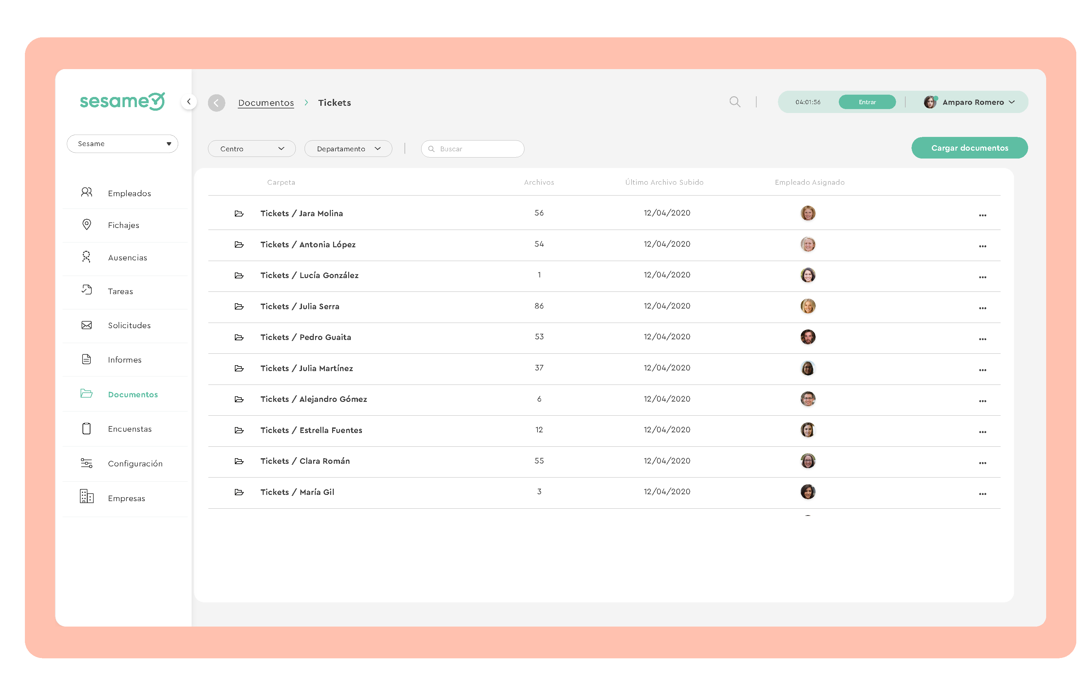Open folder Tickets / Julia Martínez
Image resolution: width=1092 pixels, height=677 pixels.
(x=307, y=368)
